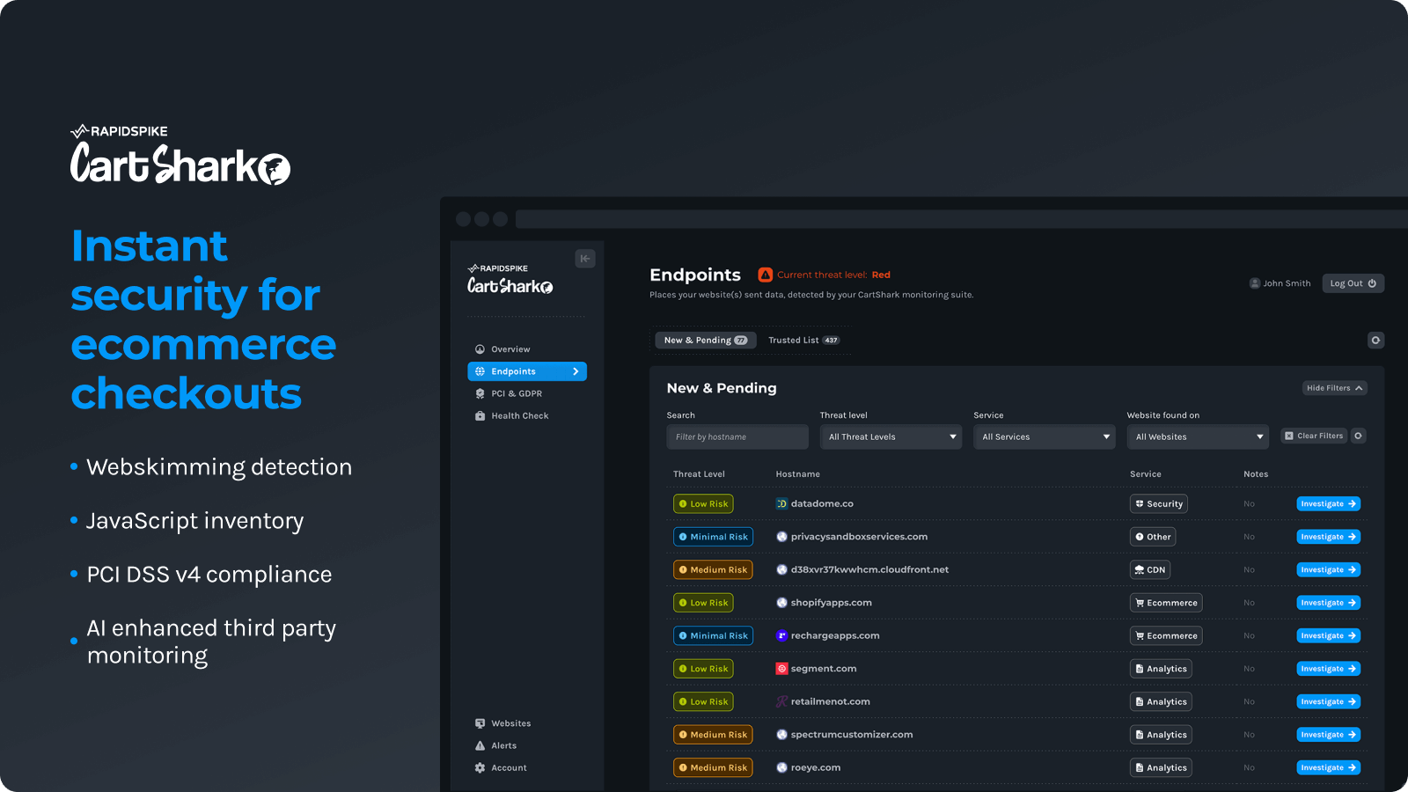Click the Analytics badge in segment.com row
1408x792 pixels.
1161,669
